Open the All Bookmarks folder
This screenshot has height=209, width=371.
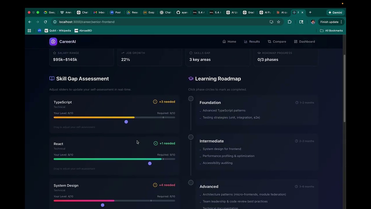331,30
